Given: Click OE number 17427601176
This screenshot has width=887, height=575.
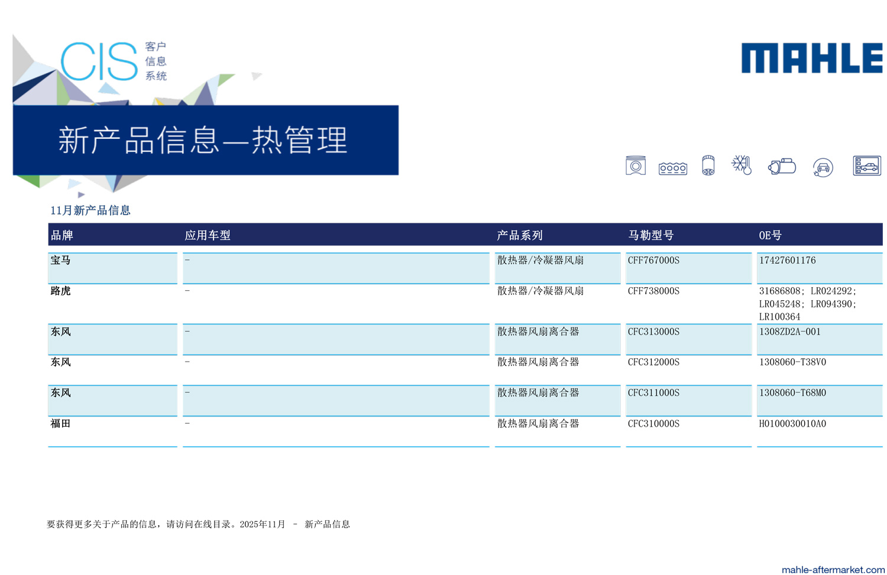Looking at the screenshot, I should [787, 261].
